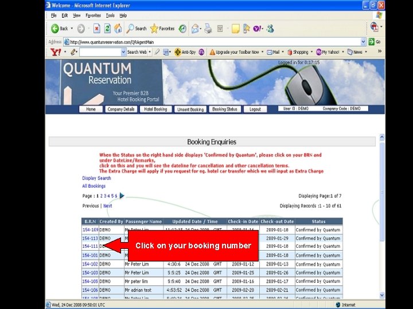This screenshot has width=413, height=309.
Task: Click the yellow note toolbar icon
Action: 236,29
